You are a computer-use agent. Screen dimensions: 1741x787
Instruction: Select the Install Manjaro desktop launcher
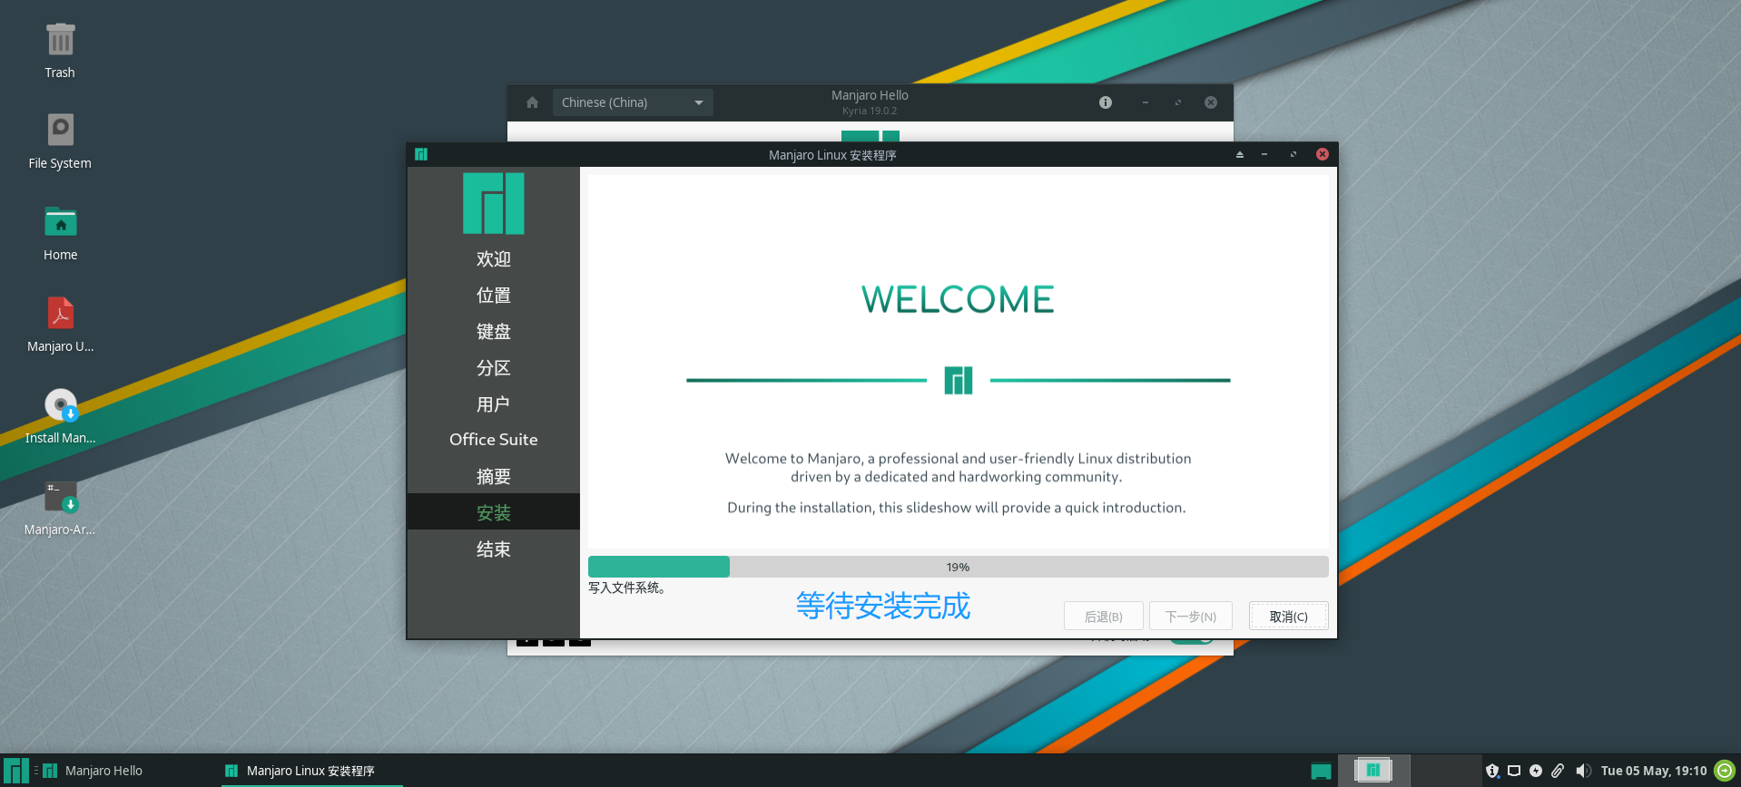click(61, 404)
